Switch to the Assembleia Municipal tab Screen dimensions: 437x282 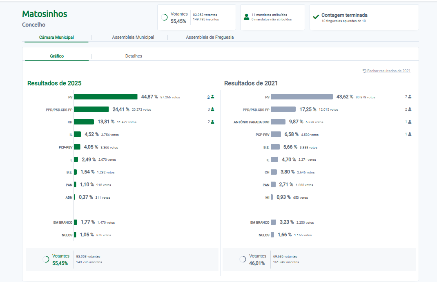[133, 37]
